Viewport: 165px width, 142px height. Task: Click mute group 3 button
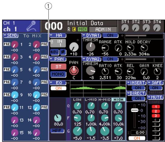(x=156, y=116)
